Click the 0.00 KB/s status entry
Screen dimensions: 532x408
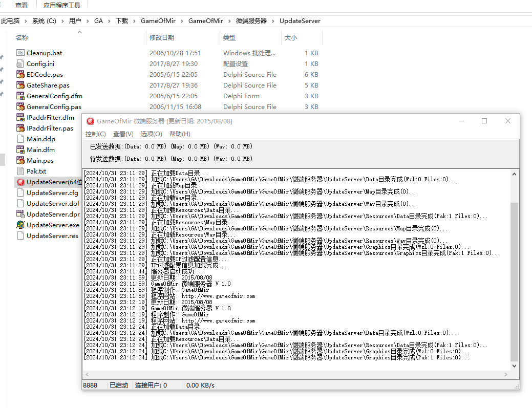201,385
